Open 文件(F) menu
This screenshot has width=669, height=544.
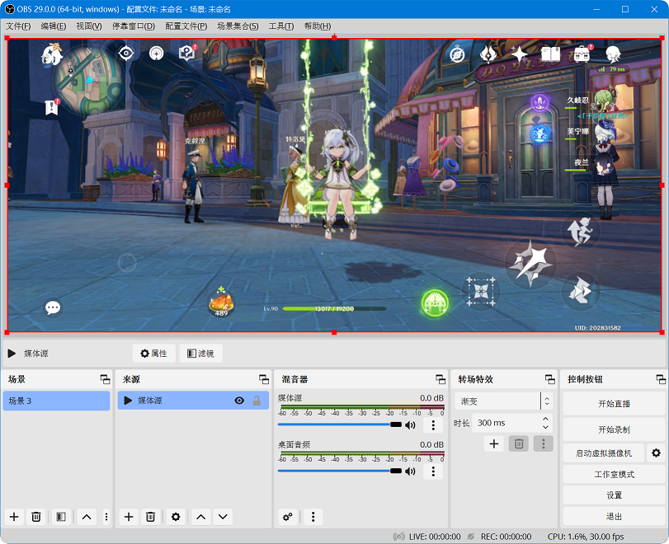(18, 26)
